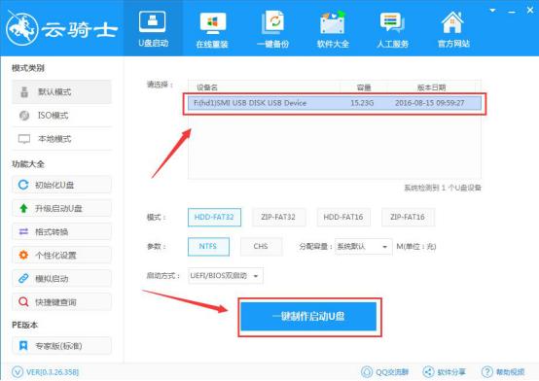This screenshot has width=539, height=381.
Task: Click the 模拟启动 button
Action: pos(62,278)
